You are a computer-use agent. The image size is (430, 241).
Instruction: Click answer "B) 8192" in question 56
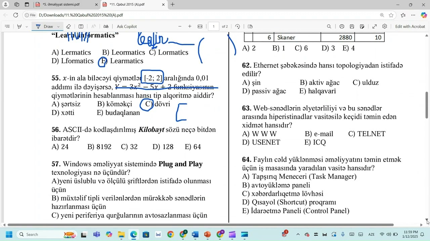(x=99, y=147)
